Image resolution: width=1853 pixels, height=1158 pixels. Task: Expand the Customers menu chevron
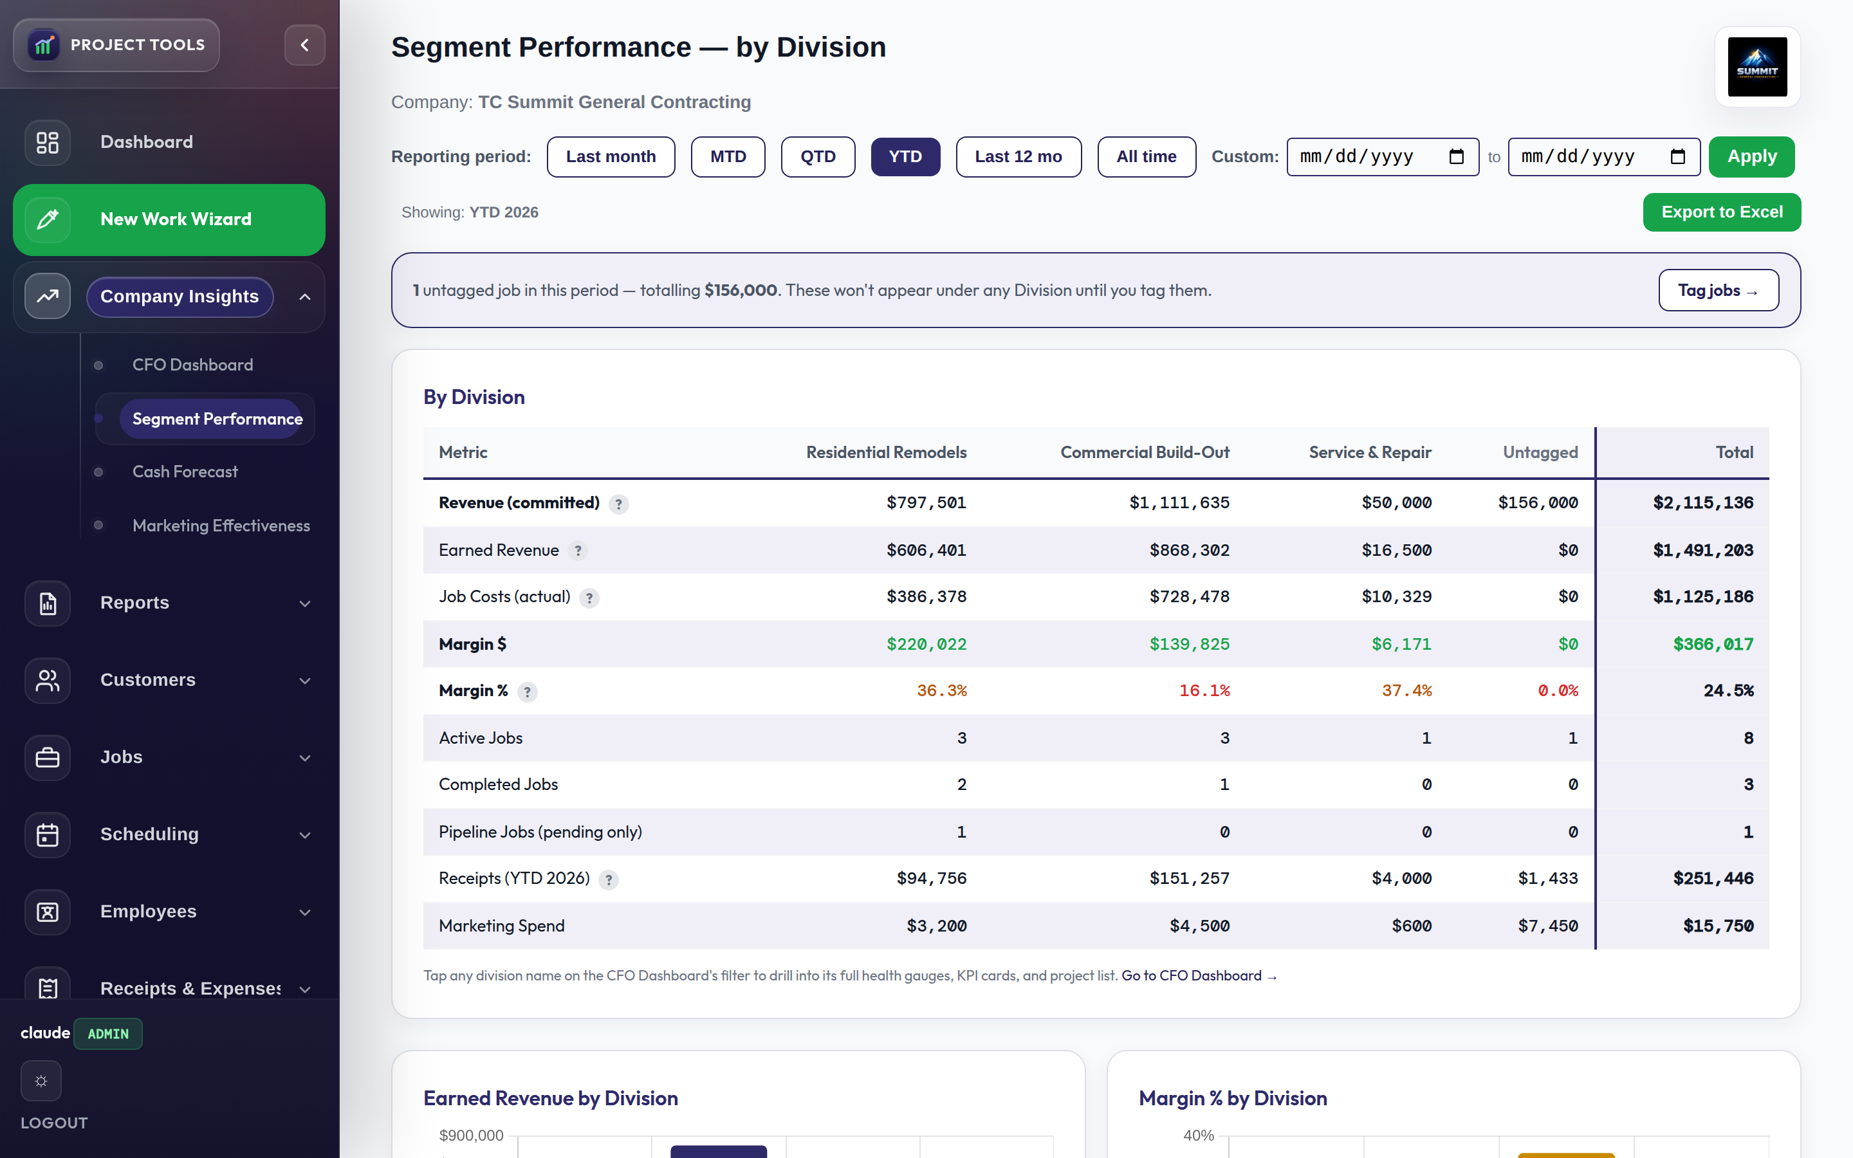point(305,681)
